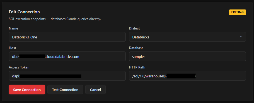254x103 pixels.
Task: Open the Dialect dropdown showing Databricks
Action: click(x=187, y=37)
